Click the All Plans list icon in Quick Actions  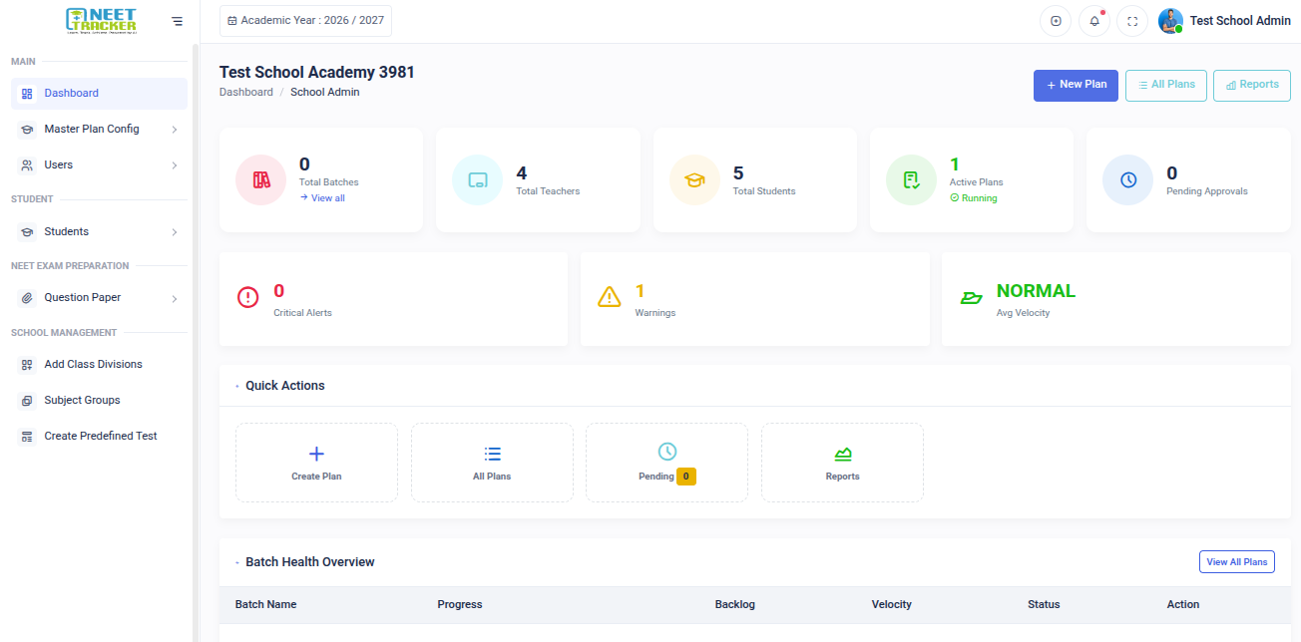pos(492,454)
